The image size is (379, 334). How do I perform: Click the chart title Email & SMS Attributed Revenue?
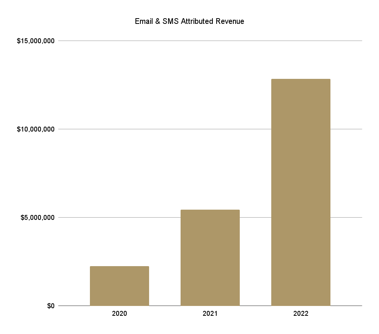pyautogui.click(x=189, y=21)
